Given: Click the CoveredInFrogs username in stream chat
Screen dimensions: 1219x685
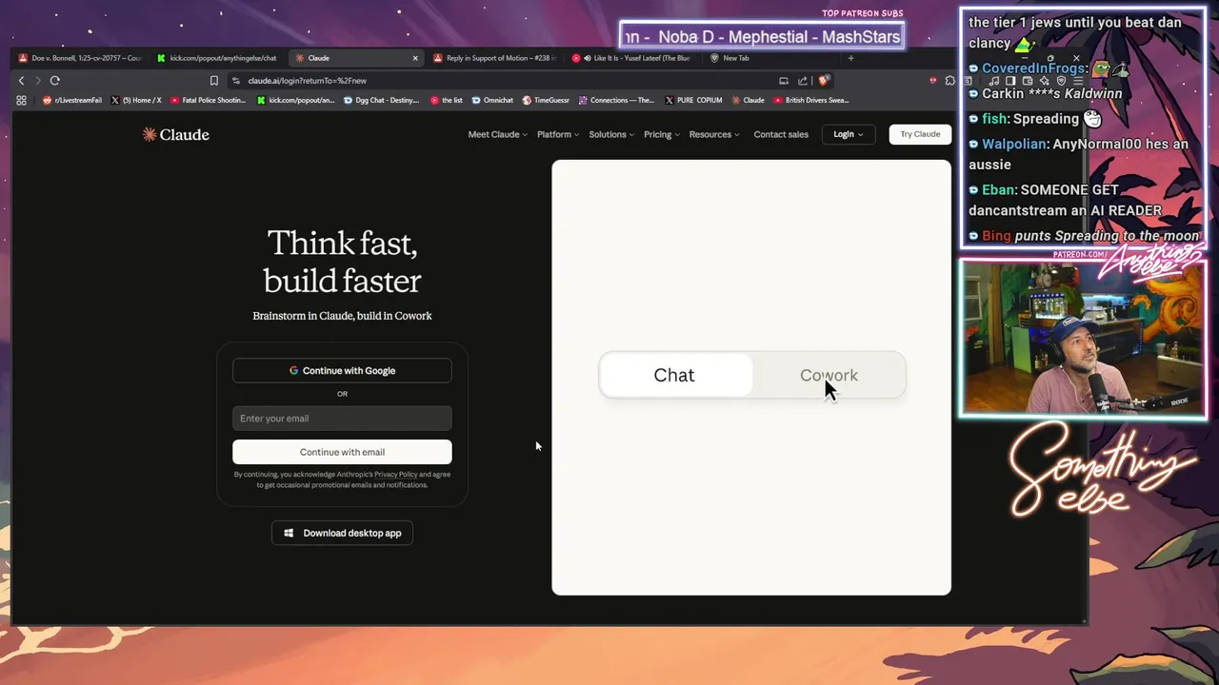Looking at the screenshot, I should (x=1034, y=68).
